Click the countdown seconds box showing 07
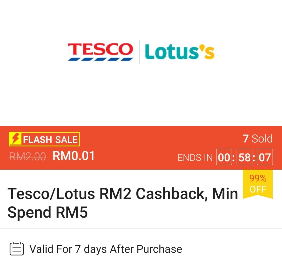Screen dimensions: 282x264 point(265,157)
